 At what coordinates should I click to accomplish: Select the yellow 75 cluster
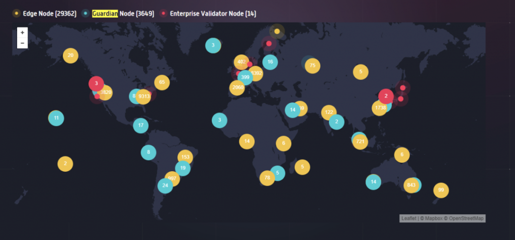point(312,66)
